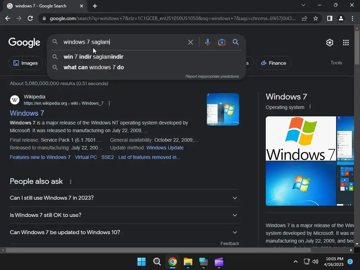Go back to the previous page
360x270 pixels.
pos(8,18)
